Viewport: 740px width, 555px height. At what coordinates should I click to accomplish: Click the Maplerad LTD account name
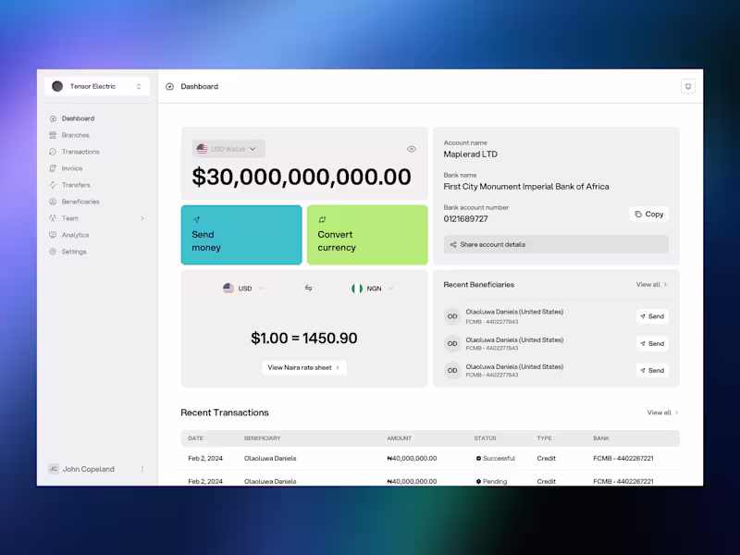pyautogui.click(x=470, y=154)
